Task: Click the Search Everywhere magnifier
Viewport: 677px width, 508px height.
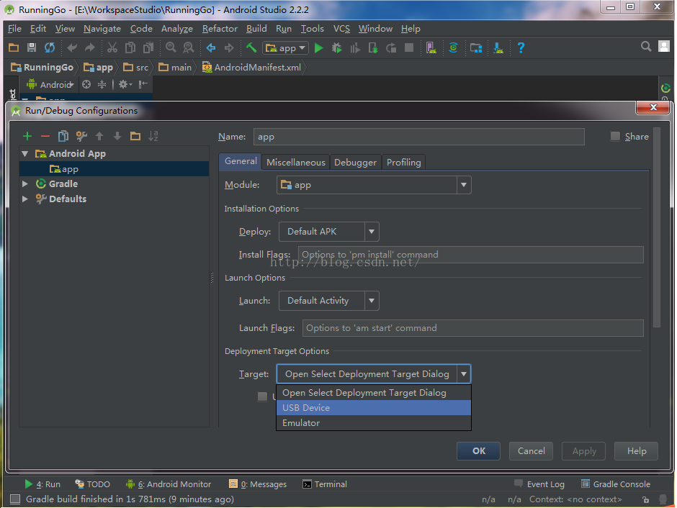Action: 646,46
